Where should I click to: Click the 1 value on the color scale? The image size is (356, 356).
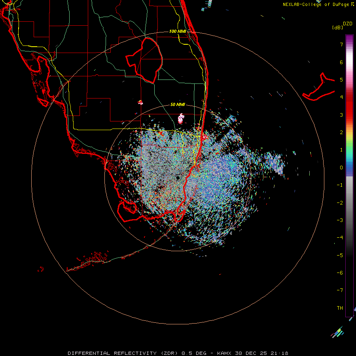click(341, 150)
